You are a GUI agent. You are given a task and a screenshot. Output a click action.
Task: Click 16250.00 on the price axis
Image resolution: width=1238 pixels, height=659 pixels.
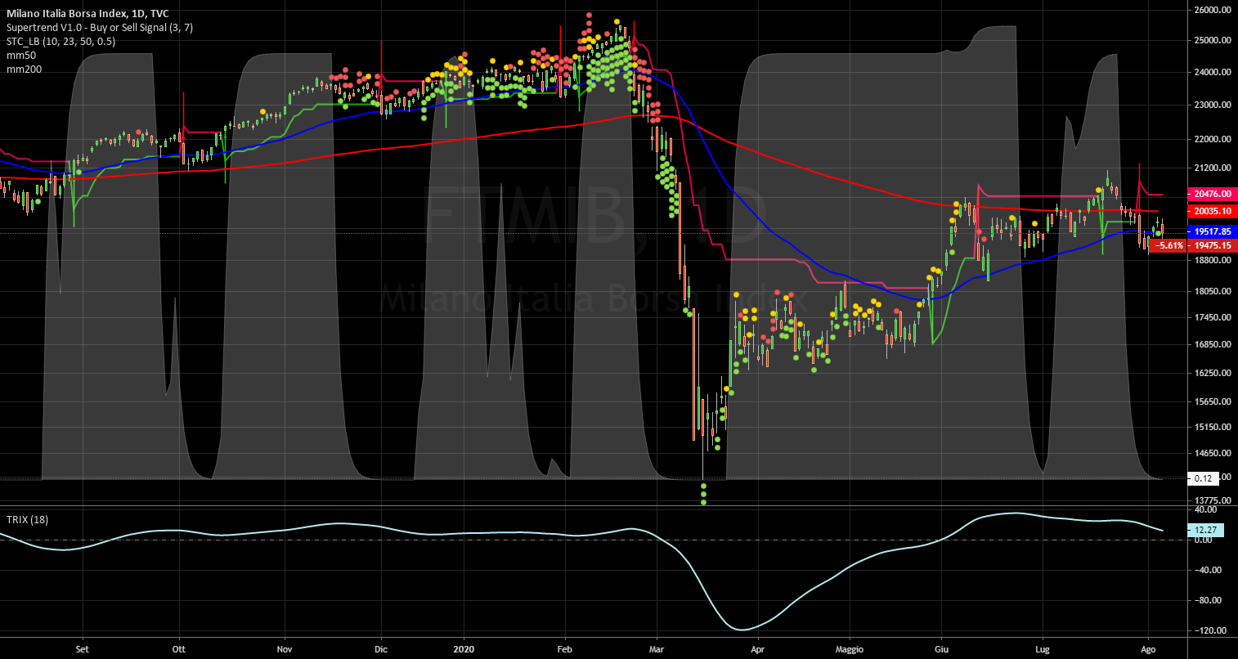[1213, 373]
